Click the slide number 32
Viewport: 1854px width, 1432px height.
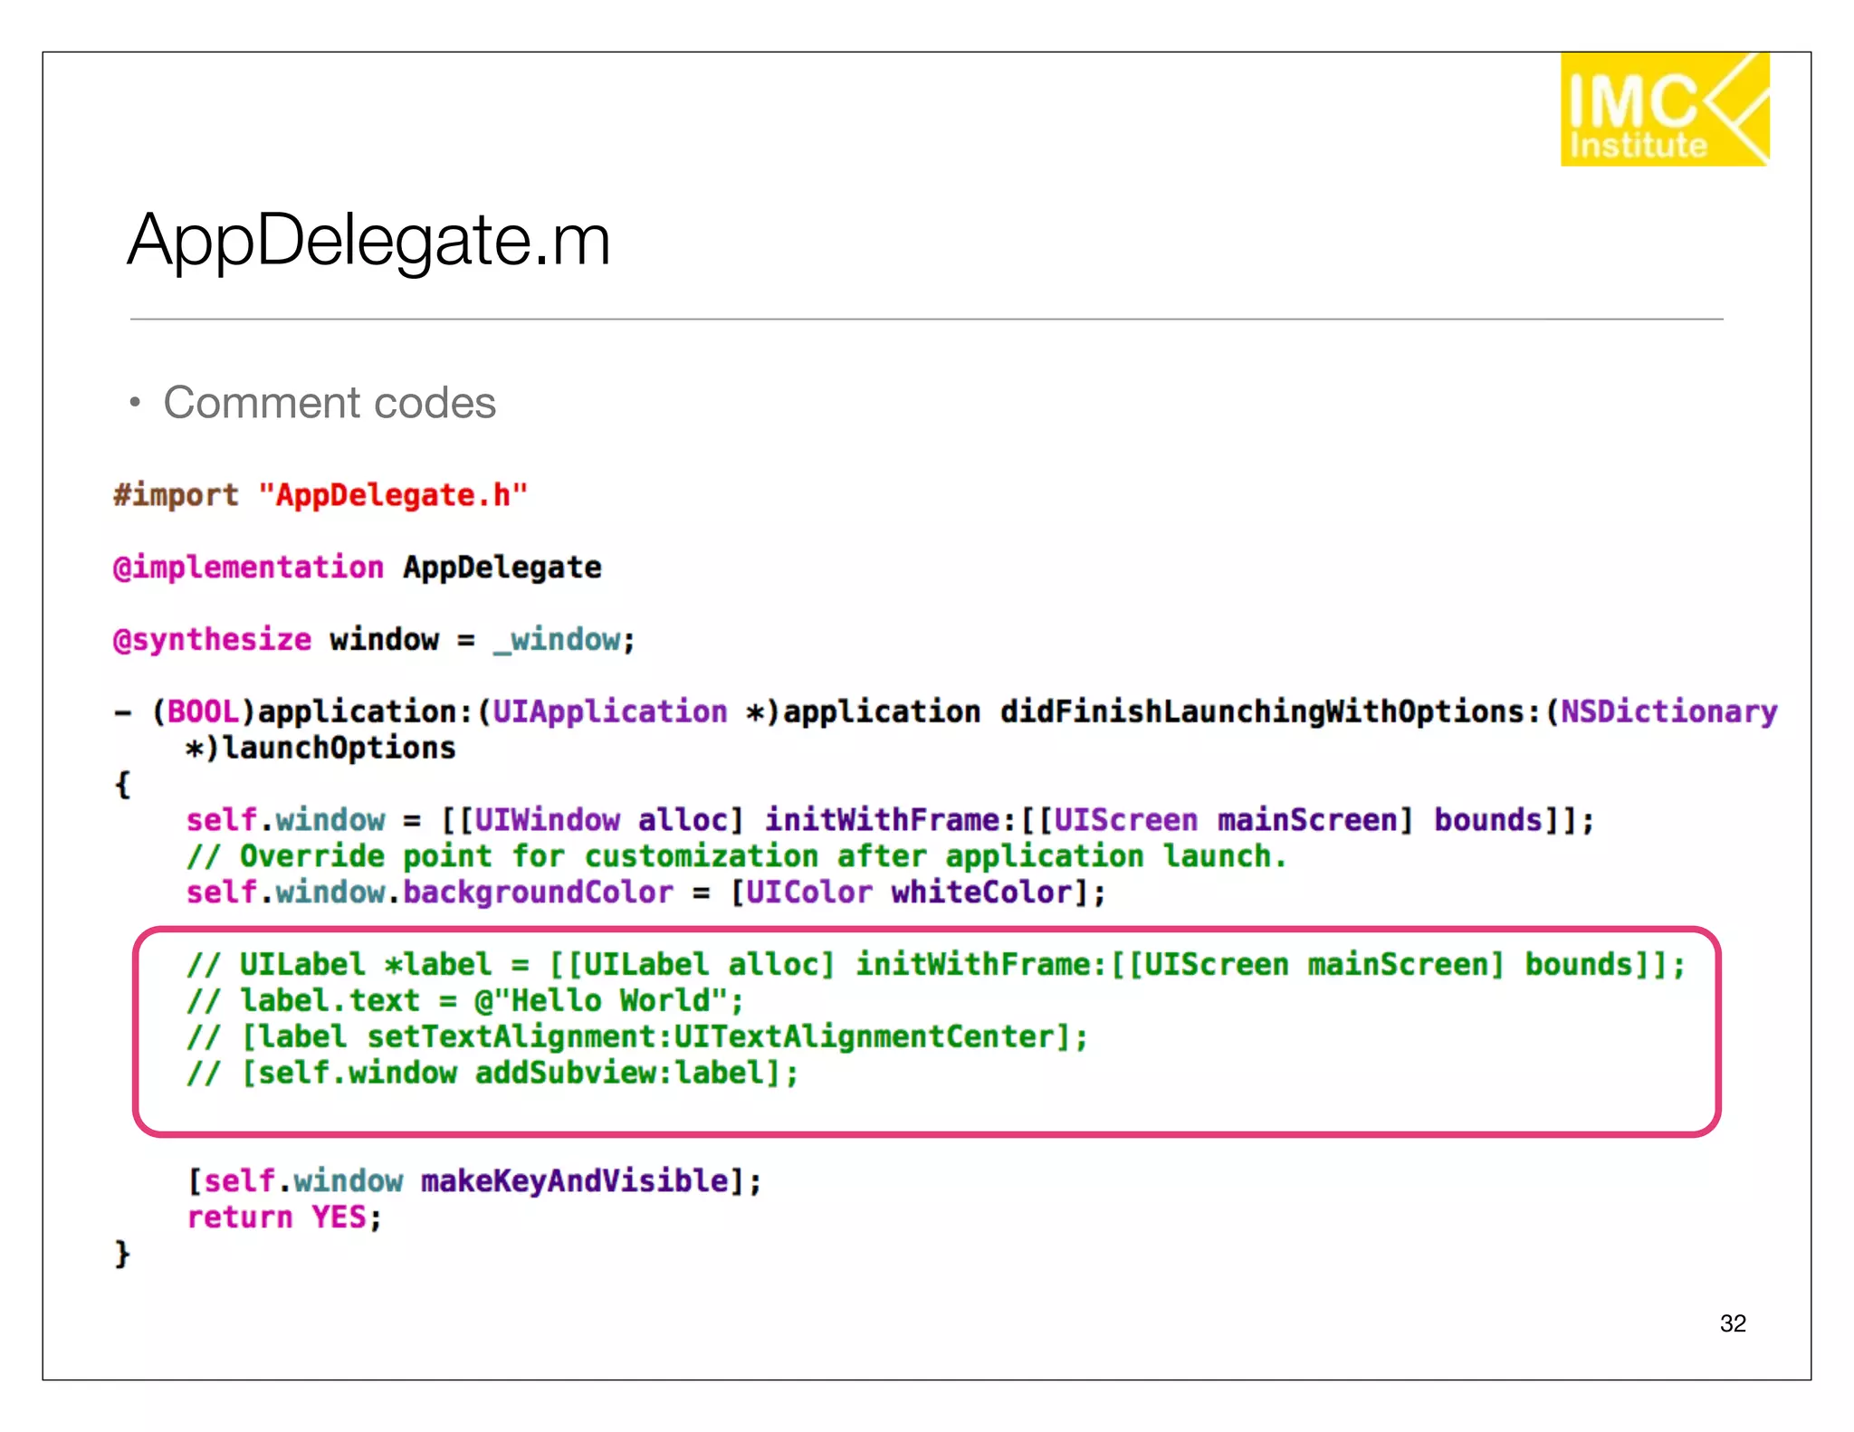pyautogui.click(x=1732, y=1323)
